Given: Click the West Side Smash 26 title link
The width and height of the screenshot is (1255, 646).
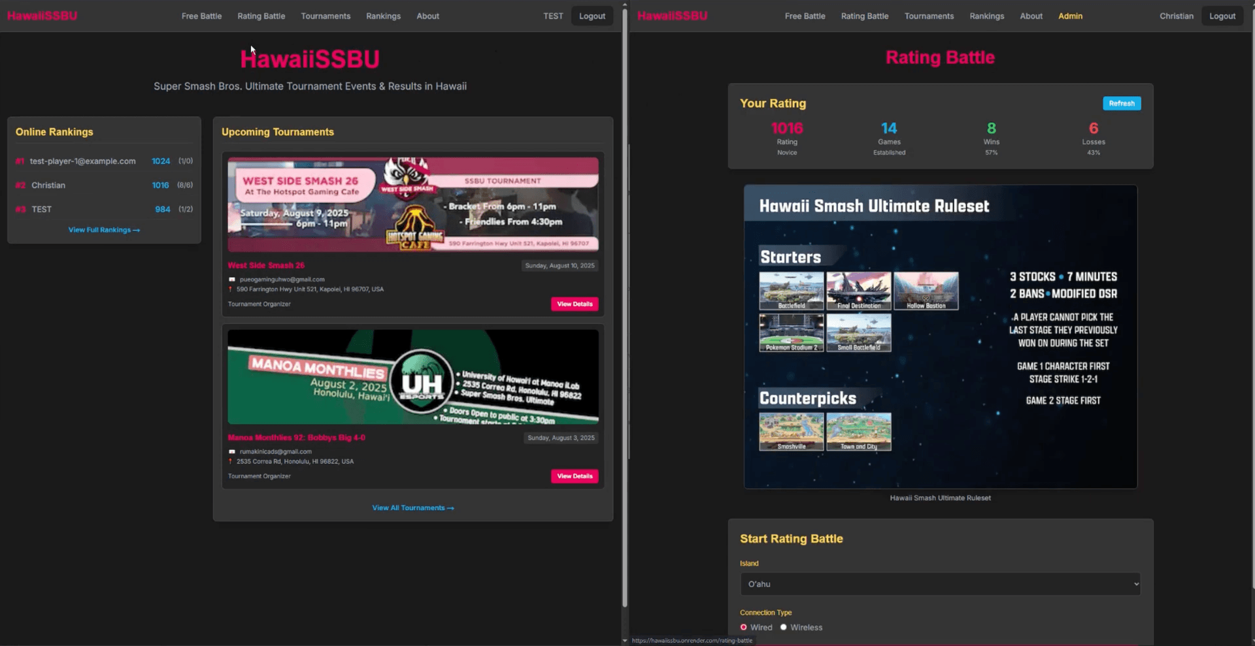Looking at the screenshot, I should click(266, 265).
